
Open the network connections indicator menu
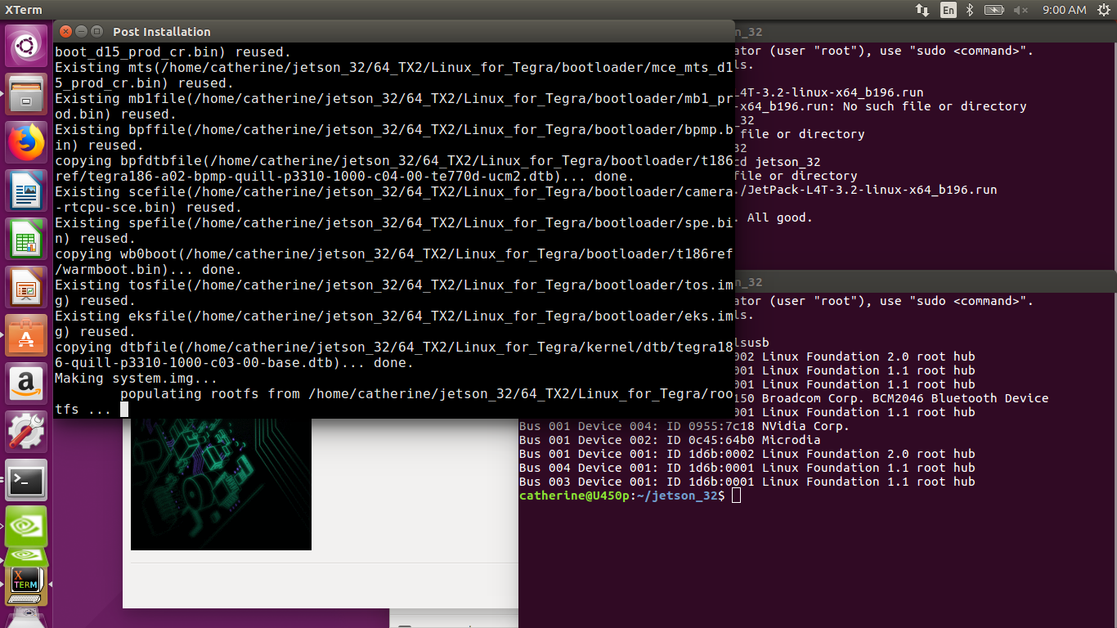(922, 10)
